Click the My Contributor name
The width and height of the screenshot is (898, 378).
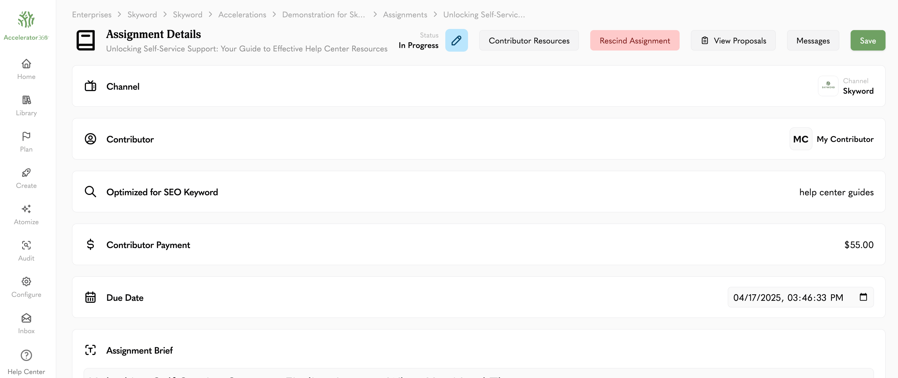[845, 139]
